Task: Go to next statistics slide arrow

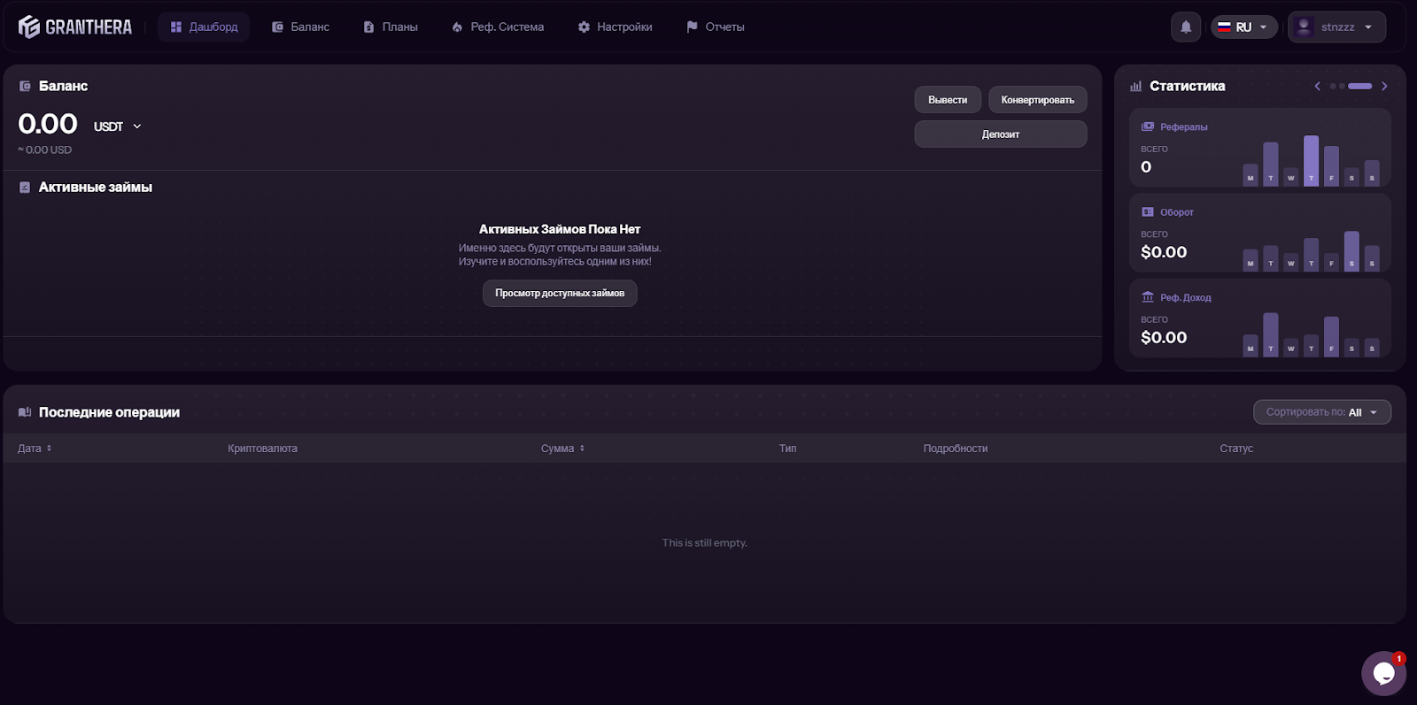Action: 1384,87
